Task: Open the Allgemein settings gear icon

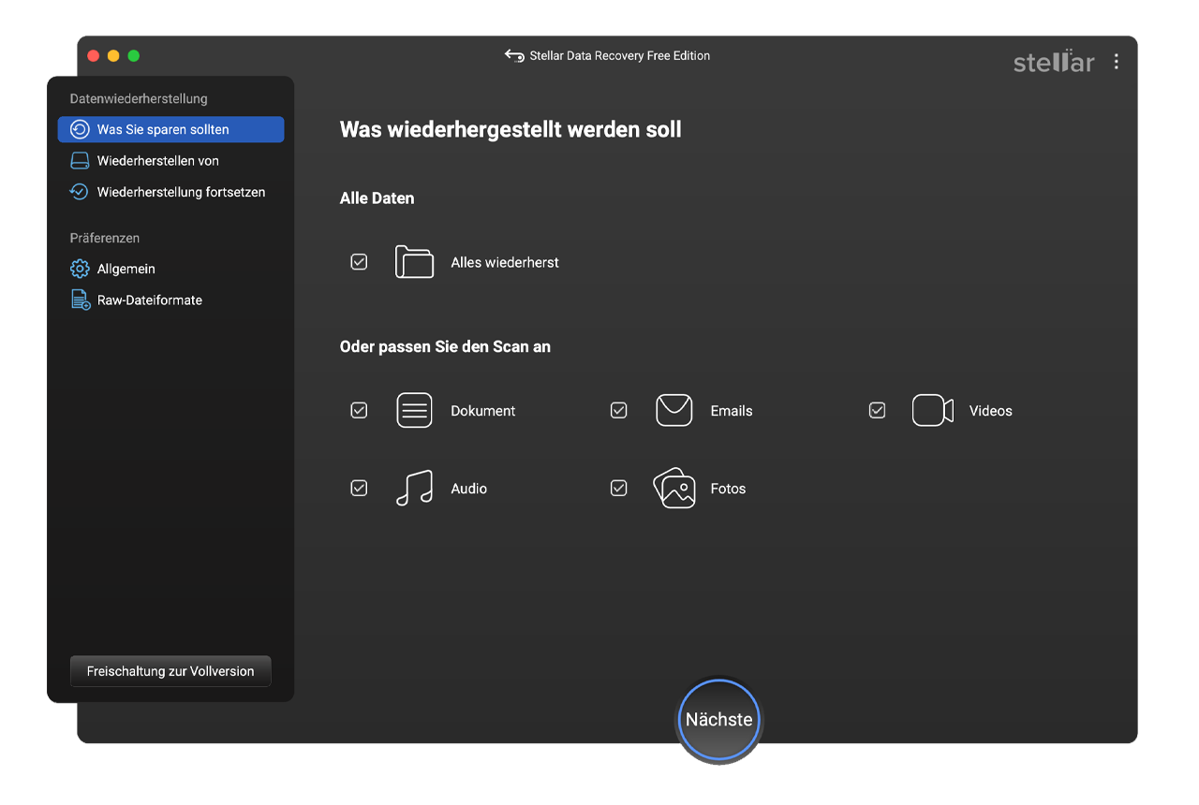Action: click(79, 269)
